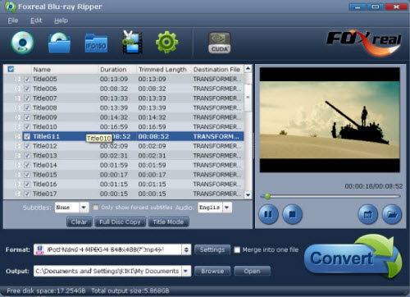Screen dimensions: 410x297
Task: Expand the Subtitles dropdown
Action: [x=84, y=208]
